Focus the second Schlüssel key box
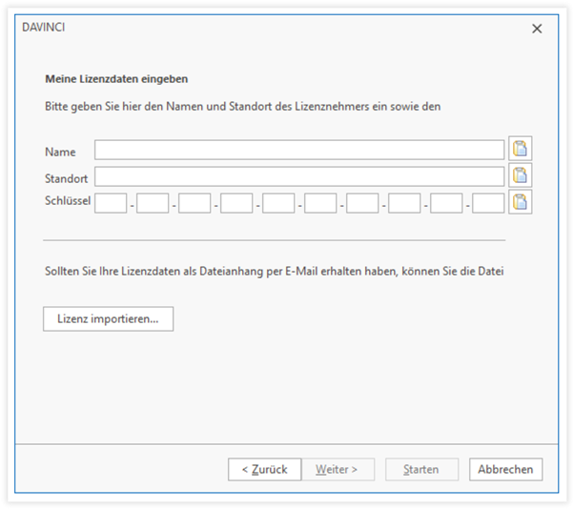The image size is (574, 509). coord(153,203)
